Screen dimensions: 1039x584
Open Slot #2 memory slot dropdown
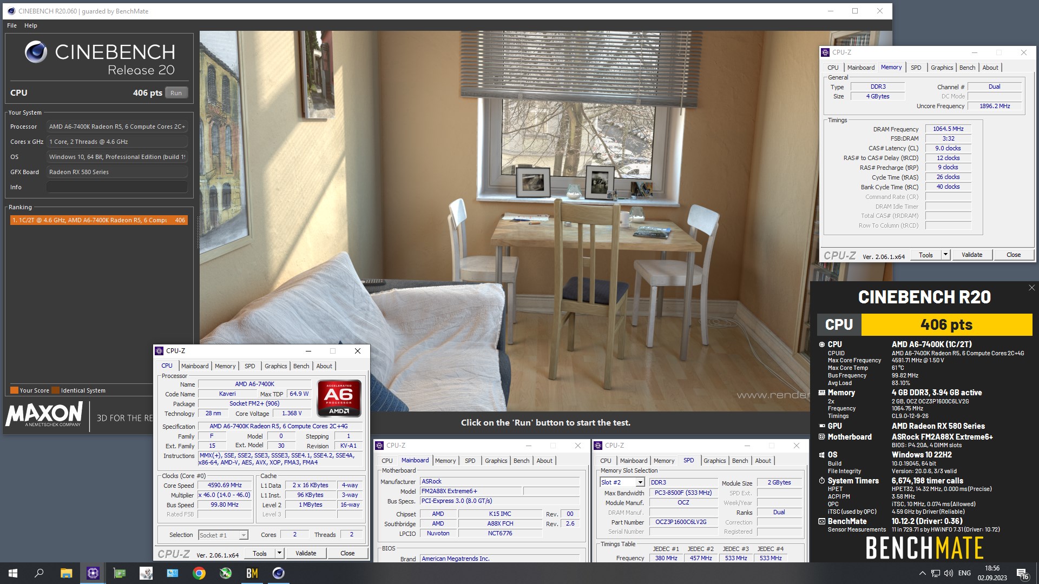(622, 482)
